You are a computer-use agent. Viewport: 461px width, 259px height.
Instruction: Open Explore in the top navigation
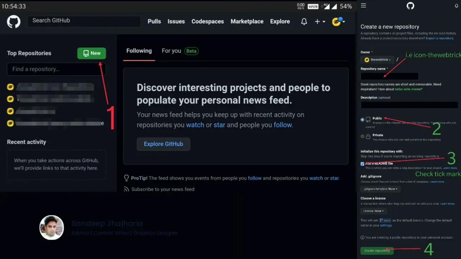click(280, 22)
